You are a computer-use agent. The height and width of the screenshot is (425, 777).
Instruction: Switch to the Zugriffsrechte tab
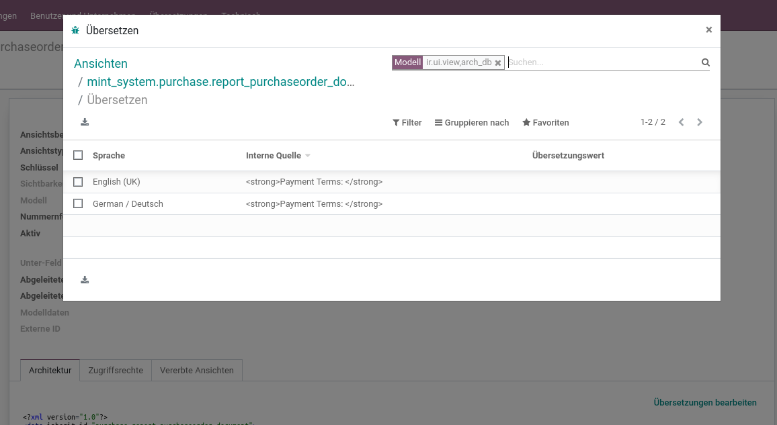pyautogui.click(x=116, y=371)
